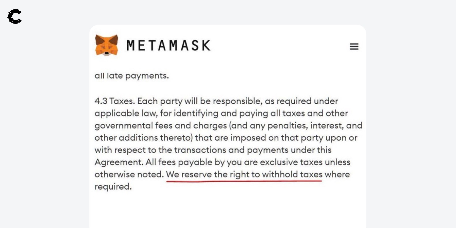The height and width of the screenshot is (228, 456).
Task: Click the phrase "otherwise noted."
Action: [129, 174]
